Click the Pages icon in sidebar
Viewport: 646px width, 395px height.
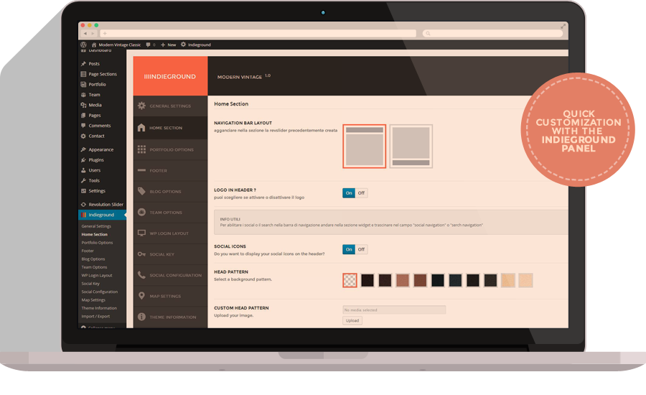[x=84, y=115]
